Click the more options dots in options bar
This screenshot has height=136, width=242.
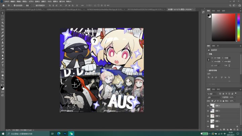pyautogui.click(x=82, y=5)
